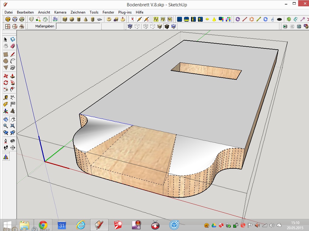Pick the 3D Text tool

pyautogui.click(x=13, y=112)
